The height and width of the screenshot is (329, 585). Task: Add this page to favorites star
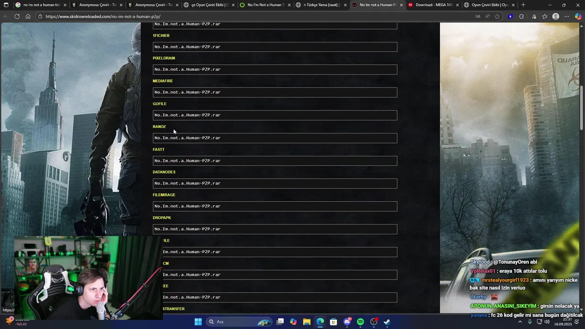coord(497,16)
